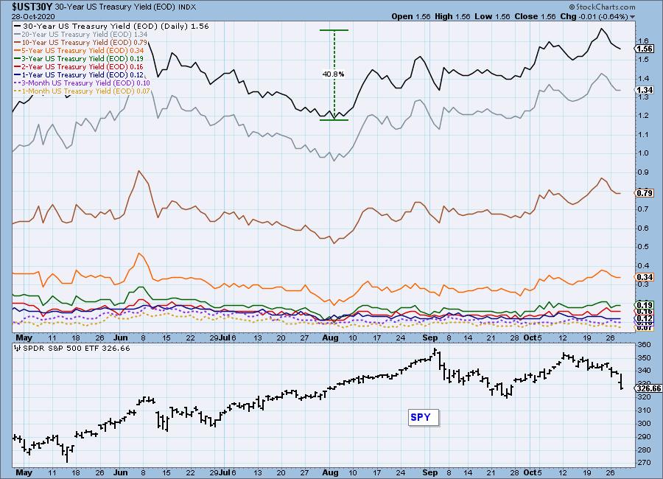Click the 360 tick on the SPY price axis
Image resolution: width=663 pixels, height=479 pixels.
point(645,345)
